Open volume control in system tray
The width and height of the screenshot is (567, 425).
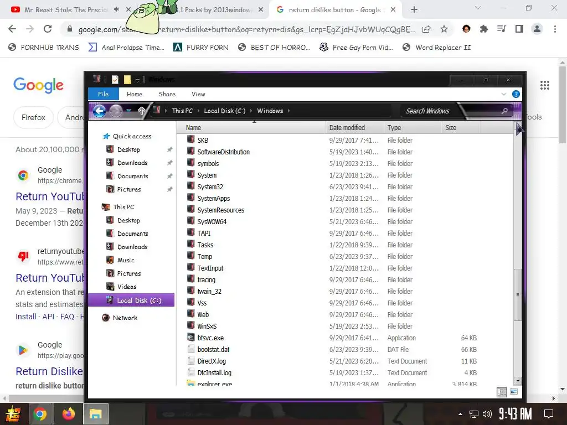(x=487, y=414)
